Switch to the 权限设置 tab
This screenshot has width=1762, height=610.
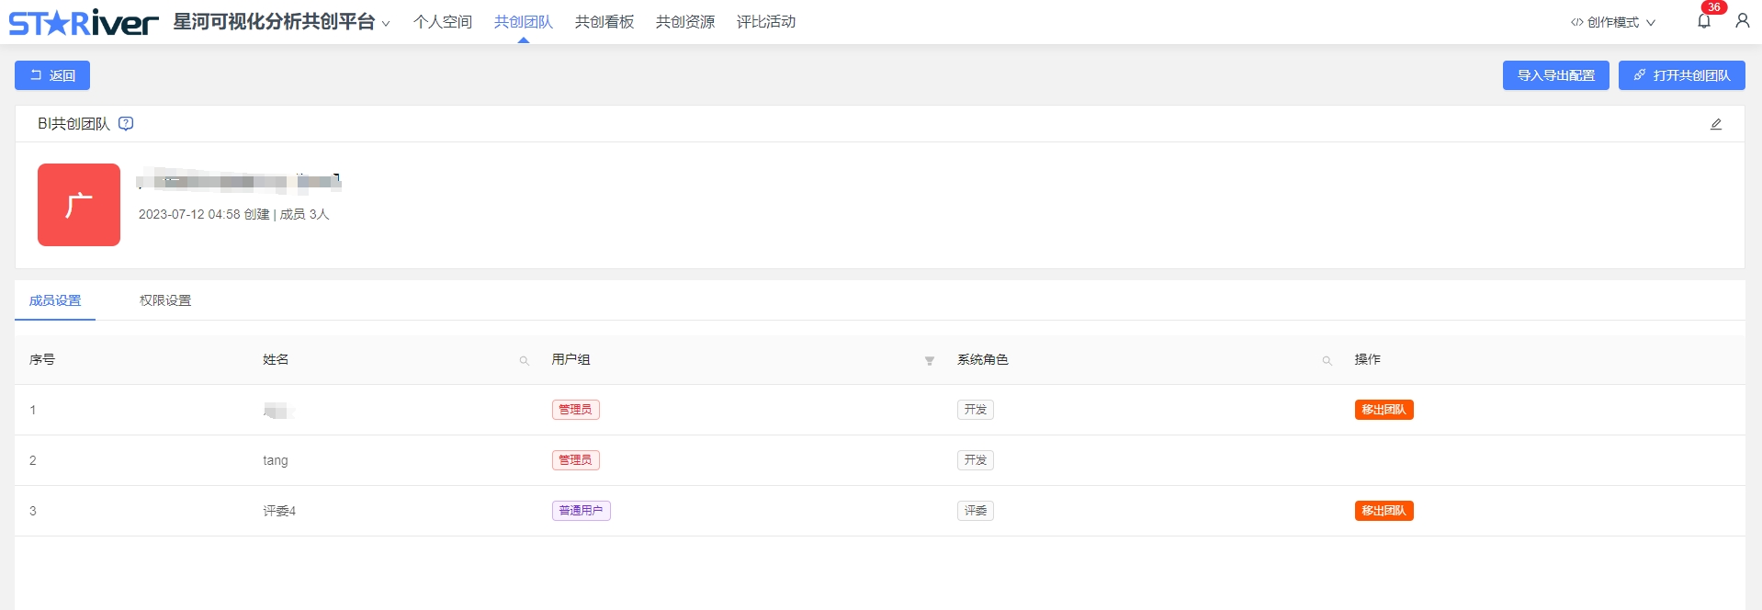pyautogui.click(x=165, y=300)
